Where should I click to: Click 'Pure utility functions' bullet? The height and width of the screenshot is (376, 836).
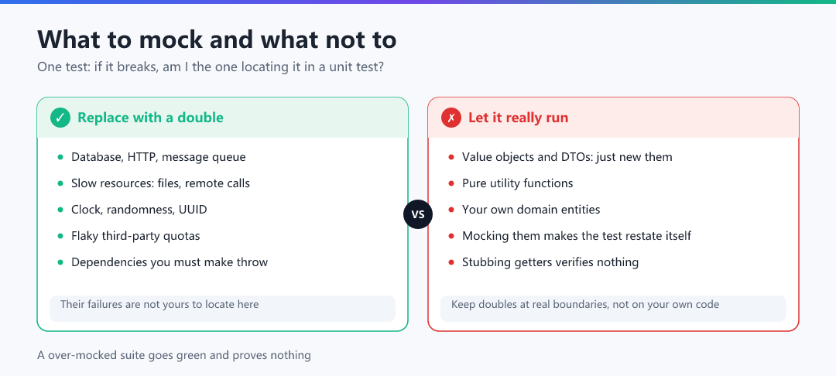tap(518, 183)
